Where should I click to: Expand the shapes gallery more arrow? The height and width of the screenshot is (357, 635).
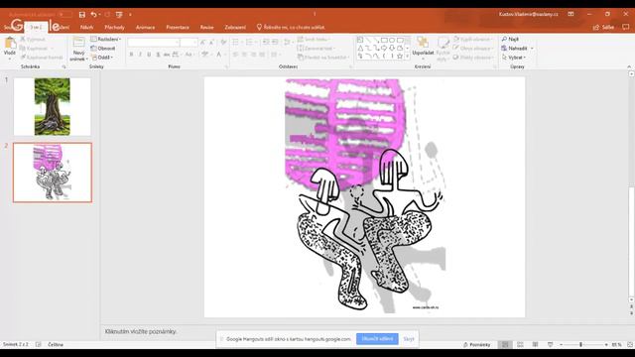tap(407, 57)
